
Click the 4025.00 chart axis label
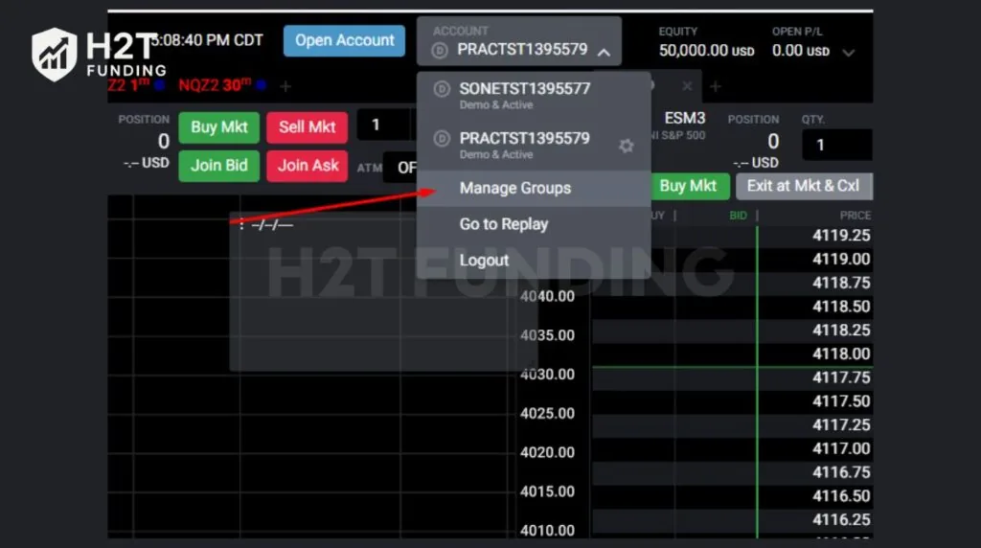pos(547,414)
